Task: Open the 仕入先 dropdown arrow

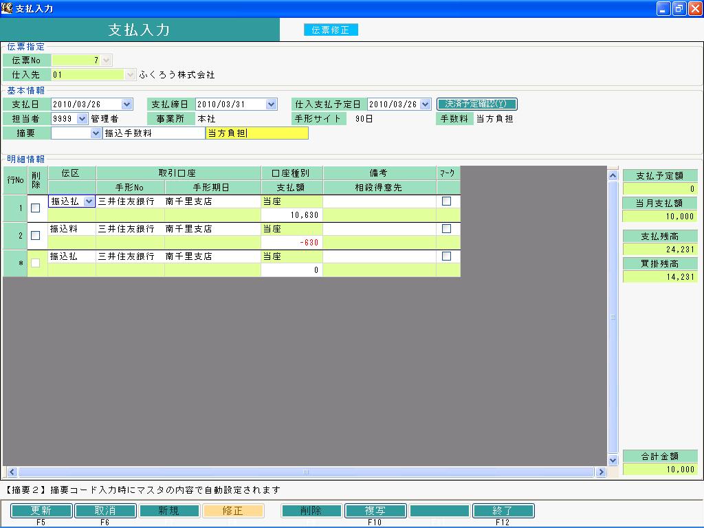Action: tap(130, 74)
